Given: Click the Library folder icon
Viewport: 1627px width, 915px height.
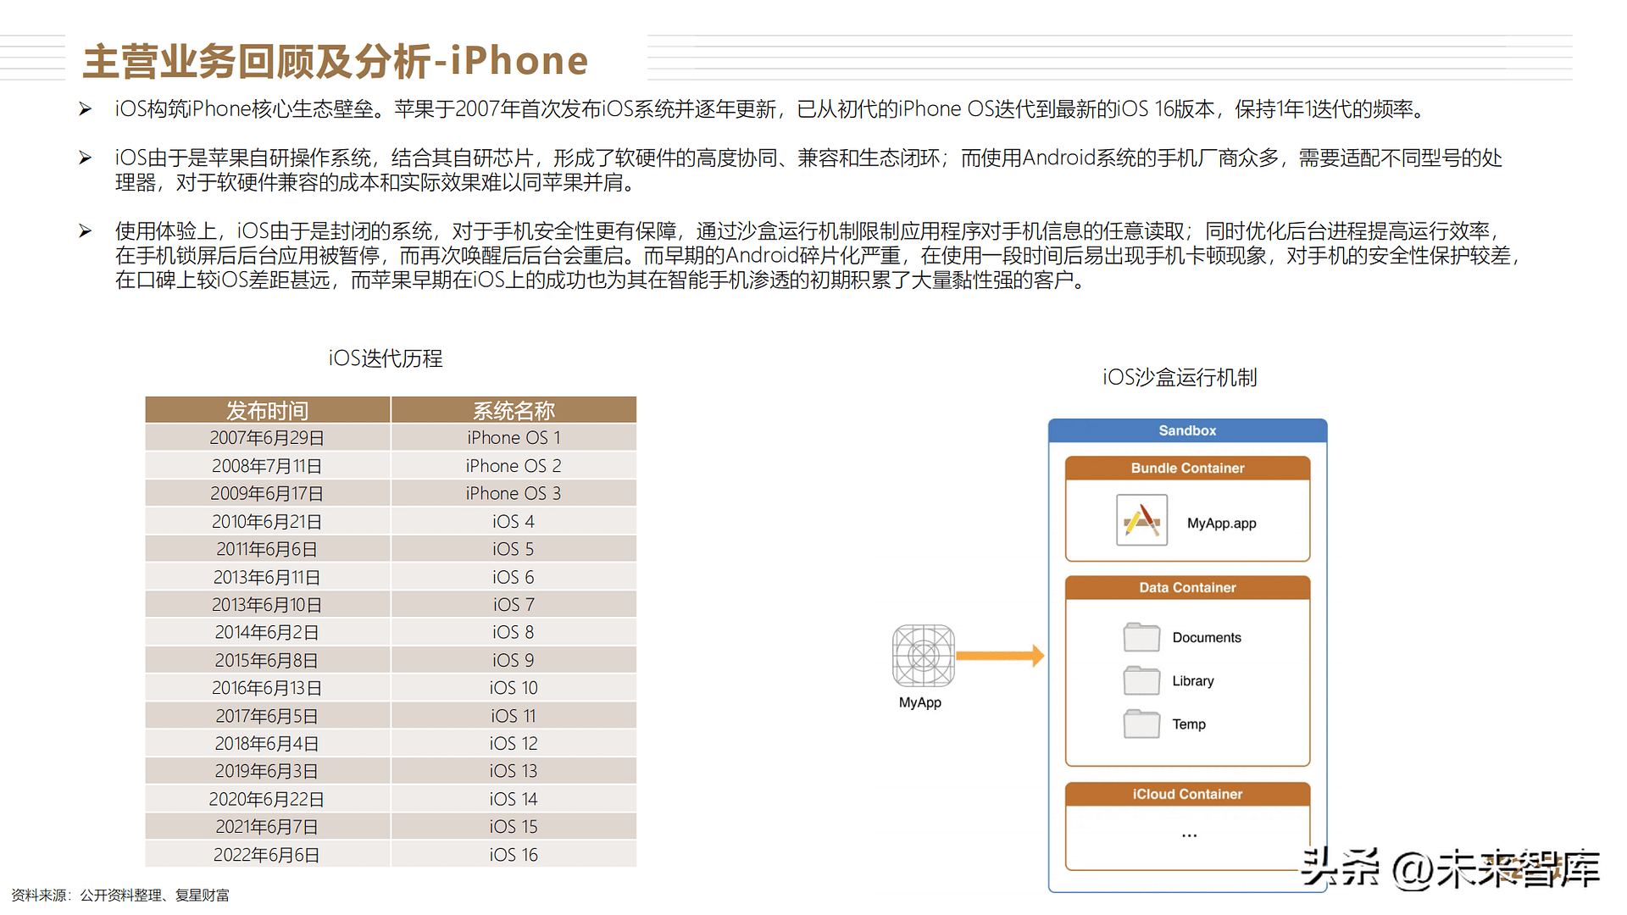Looking at the screenshot, I should (x=1141, y=680).
